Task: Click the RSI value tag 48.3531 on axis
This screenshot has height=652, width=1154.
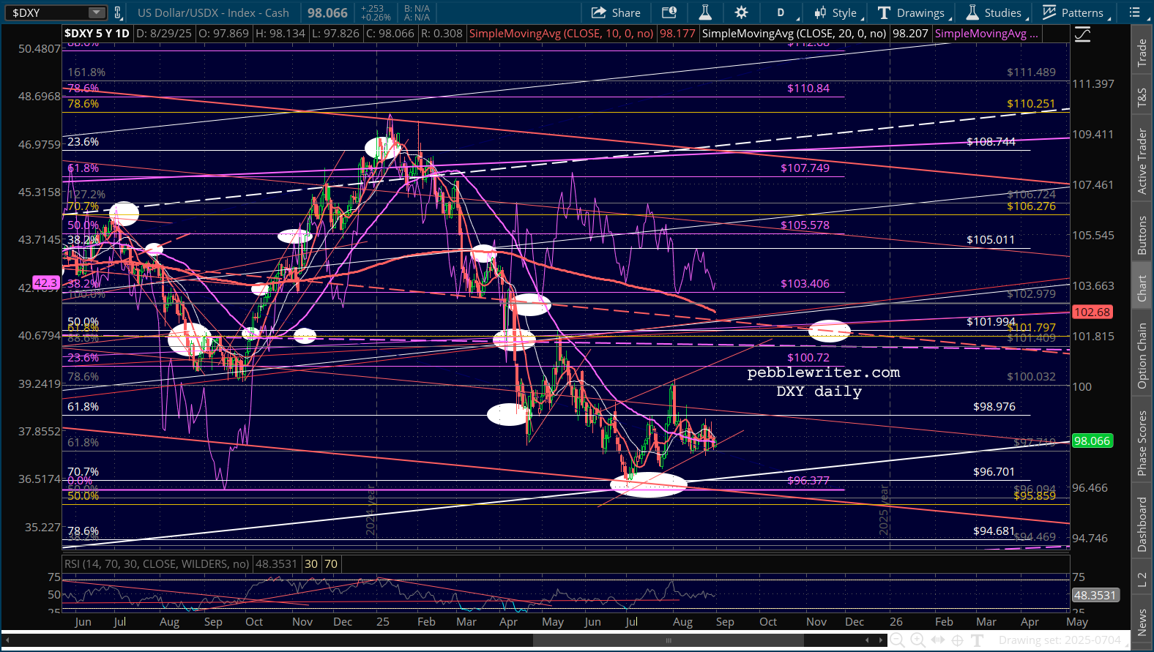Action: (1095, 596)
